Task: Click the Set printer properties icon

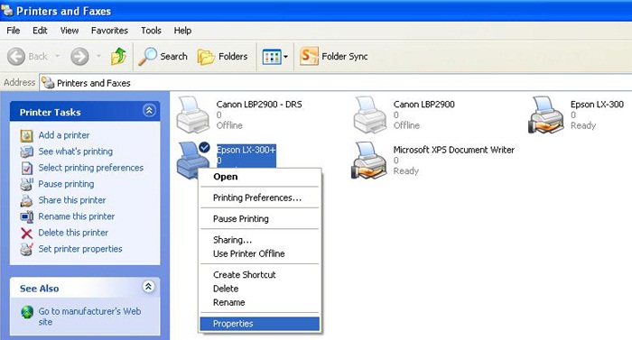Action: coord(26,249)
